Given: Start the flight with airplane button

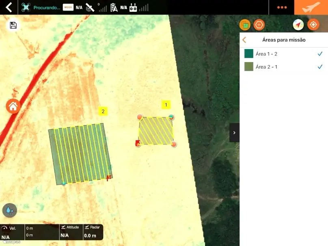Looking at the screenshot, I should pos(311,7).
